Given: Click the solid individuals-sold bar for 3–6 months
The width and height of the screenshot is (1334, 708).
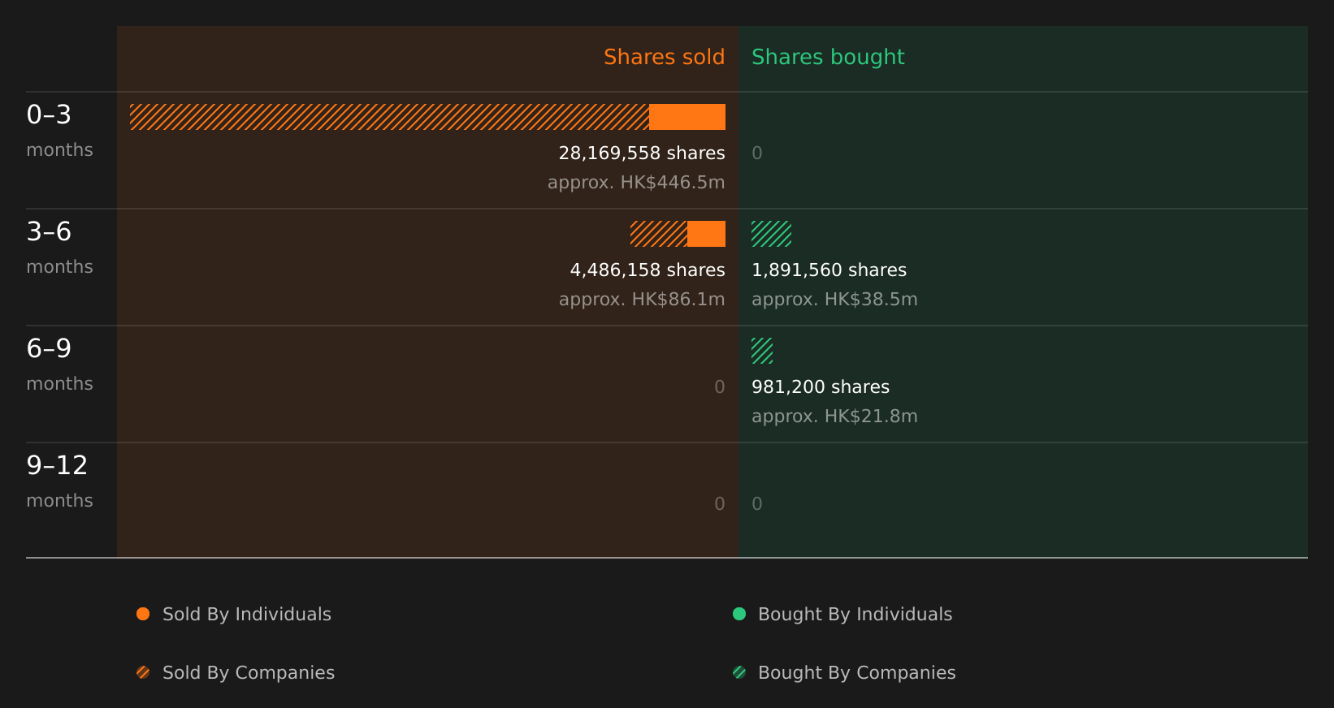Looking at the screenshot, I should [x=706, y=234].
